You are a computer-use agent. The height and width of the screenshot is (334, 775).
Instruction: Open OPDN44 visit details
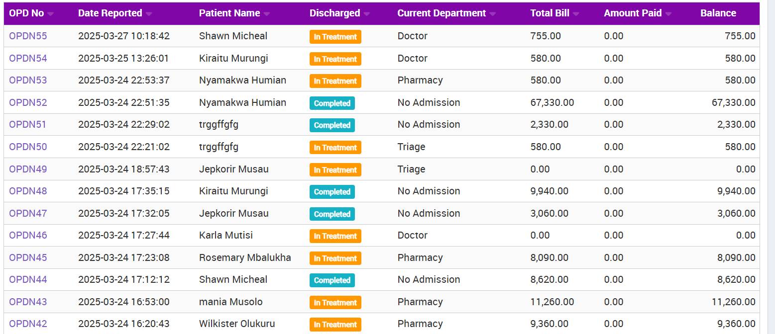28,279
